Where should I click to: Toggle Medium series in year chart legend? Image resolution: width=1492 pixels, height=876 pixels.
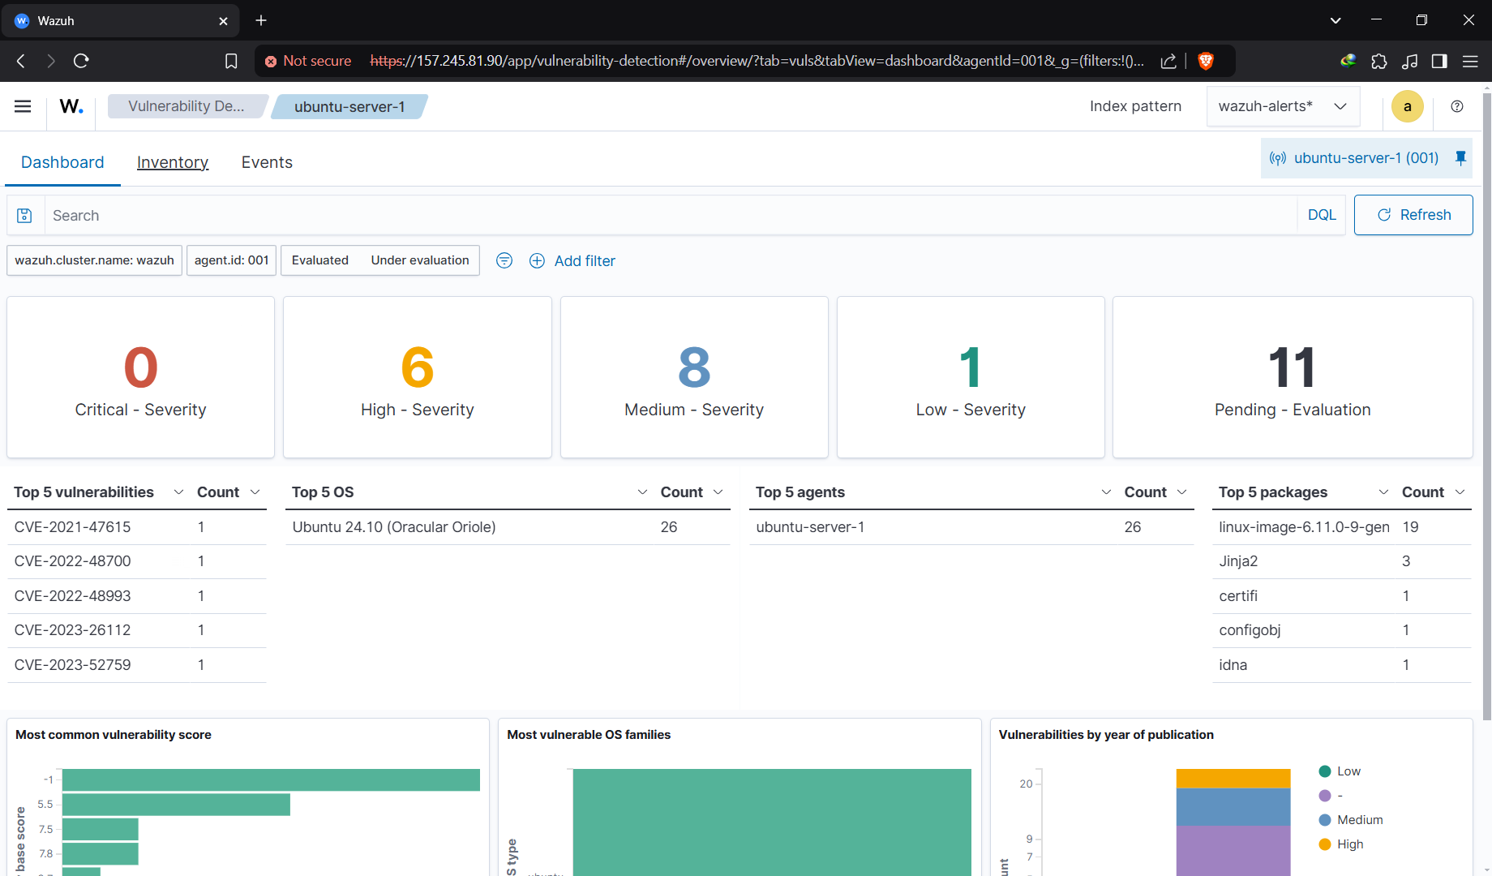pos(1351,820)
